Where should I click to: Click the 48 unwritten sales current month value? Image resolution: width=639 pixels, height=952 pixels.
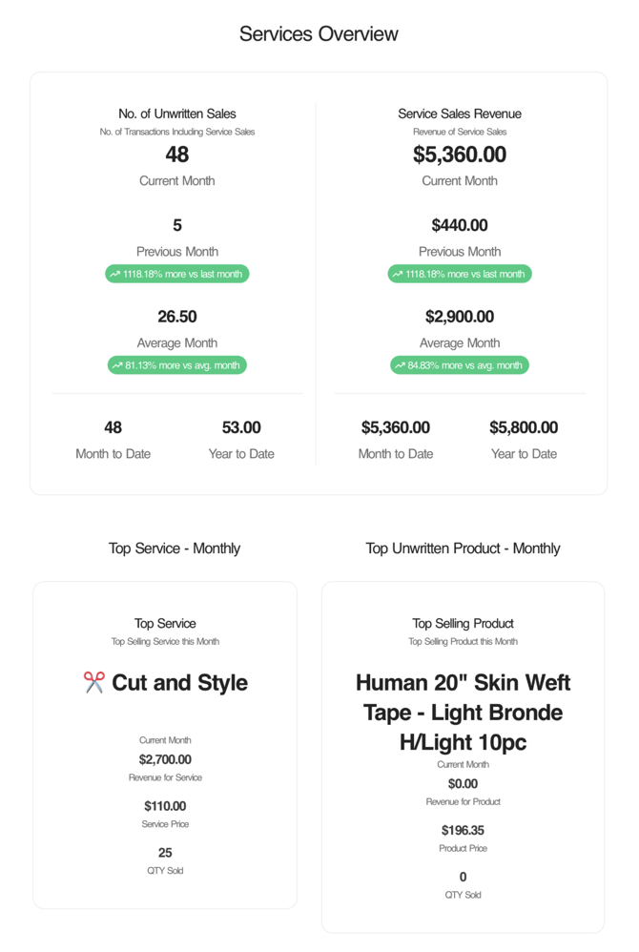coord(177,155)
